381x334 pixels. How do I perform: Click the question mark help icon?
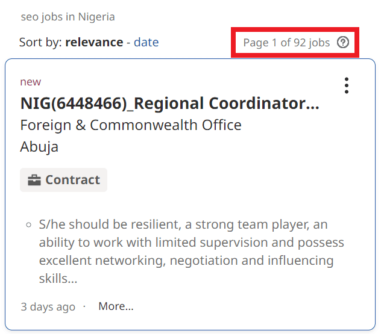[343, 43]
